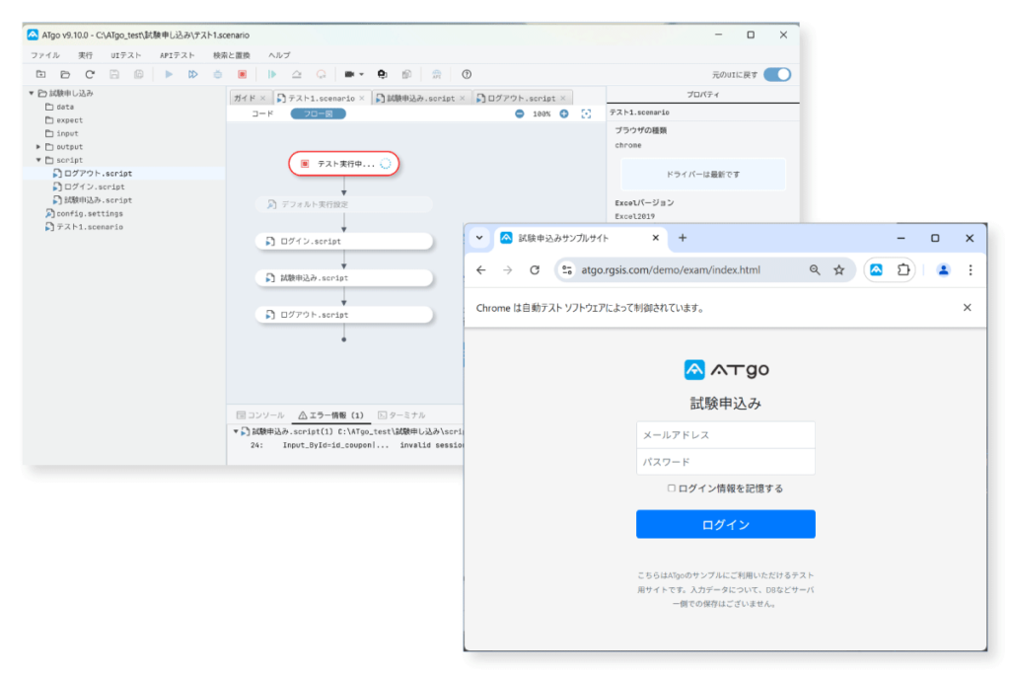Check the ログイン情報を記憶する checkbox

pyautogui.click(x=671, y=488)
